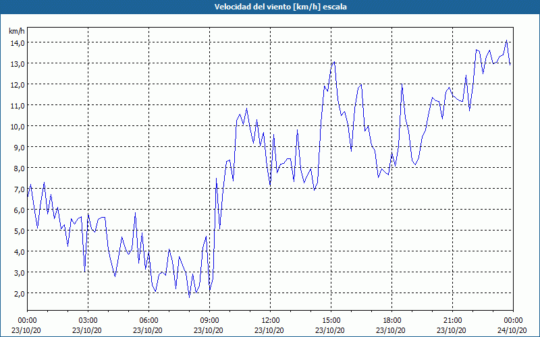540x337 pixels.
Task: Click the '06:00' time label
Action: click(148, 321)
